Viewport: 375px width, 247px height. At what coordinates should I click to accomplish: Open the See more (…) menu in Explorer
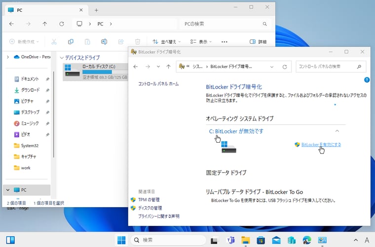click(225, 42)
